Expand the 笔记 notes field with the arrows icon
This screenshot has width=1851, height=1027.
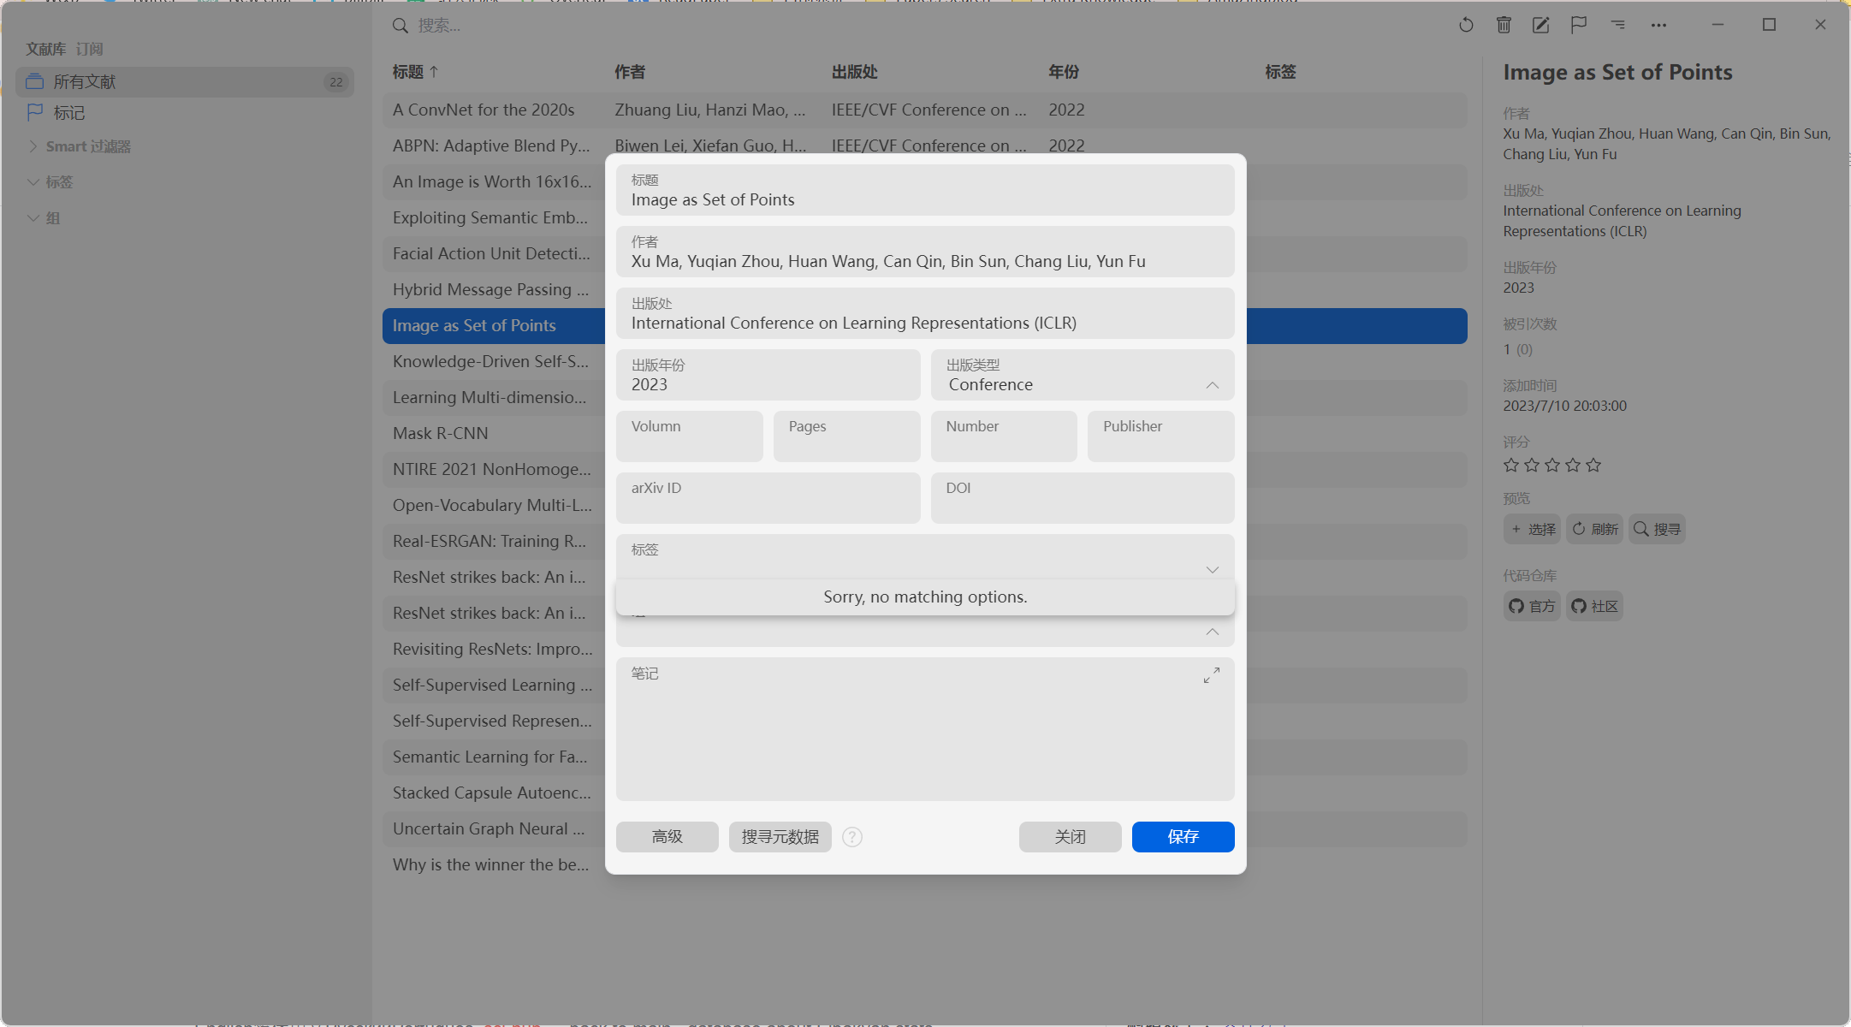click(1211, 674)
